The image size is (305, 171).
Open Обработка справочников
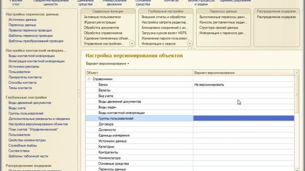point(103,33)
